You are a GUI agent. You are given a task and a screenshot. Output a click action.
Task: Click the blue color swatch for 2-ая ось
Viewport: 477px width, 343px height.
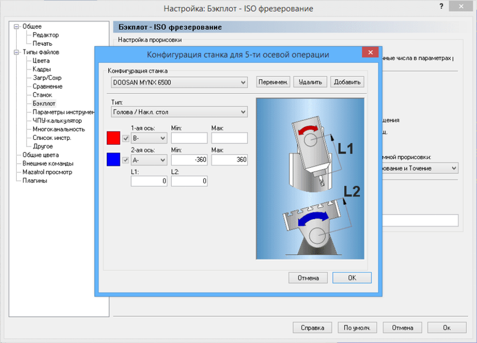(x=113, y=160)
